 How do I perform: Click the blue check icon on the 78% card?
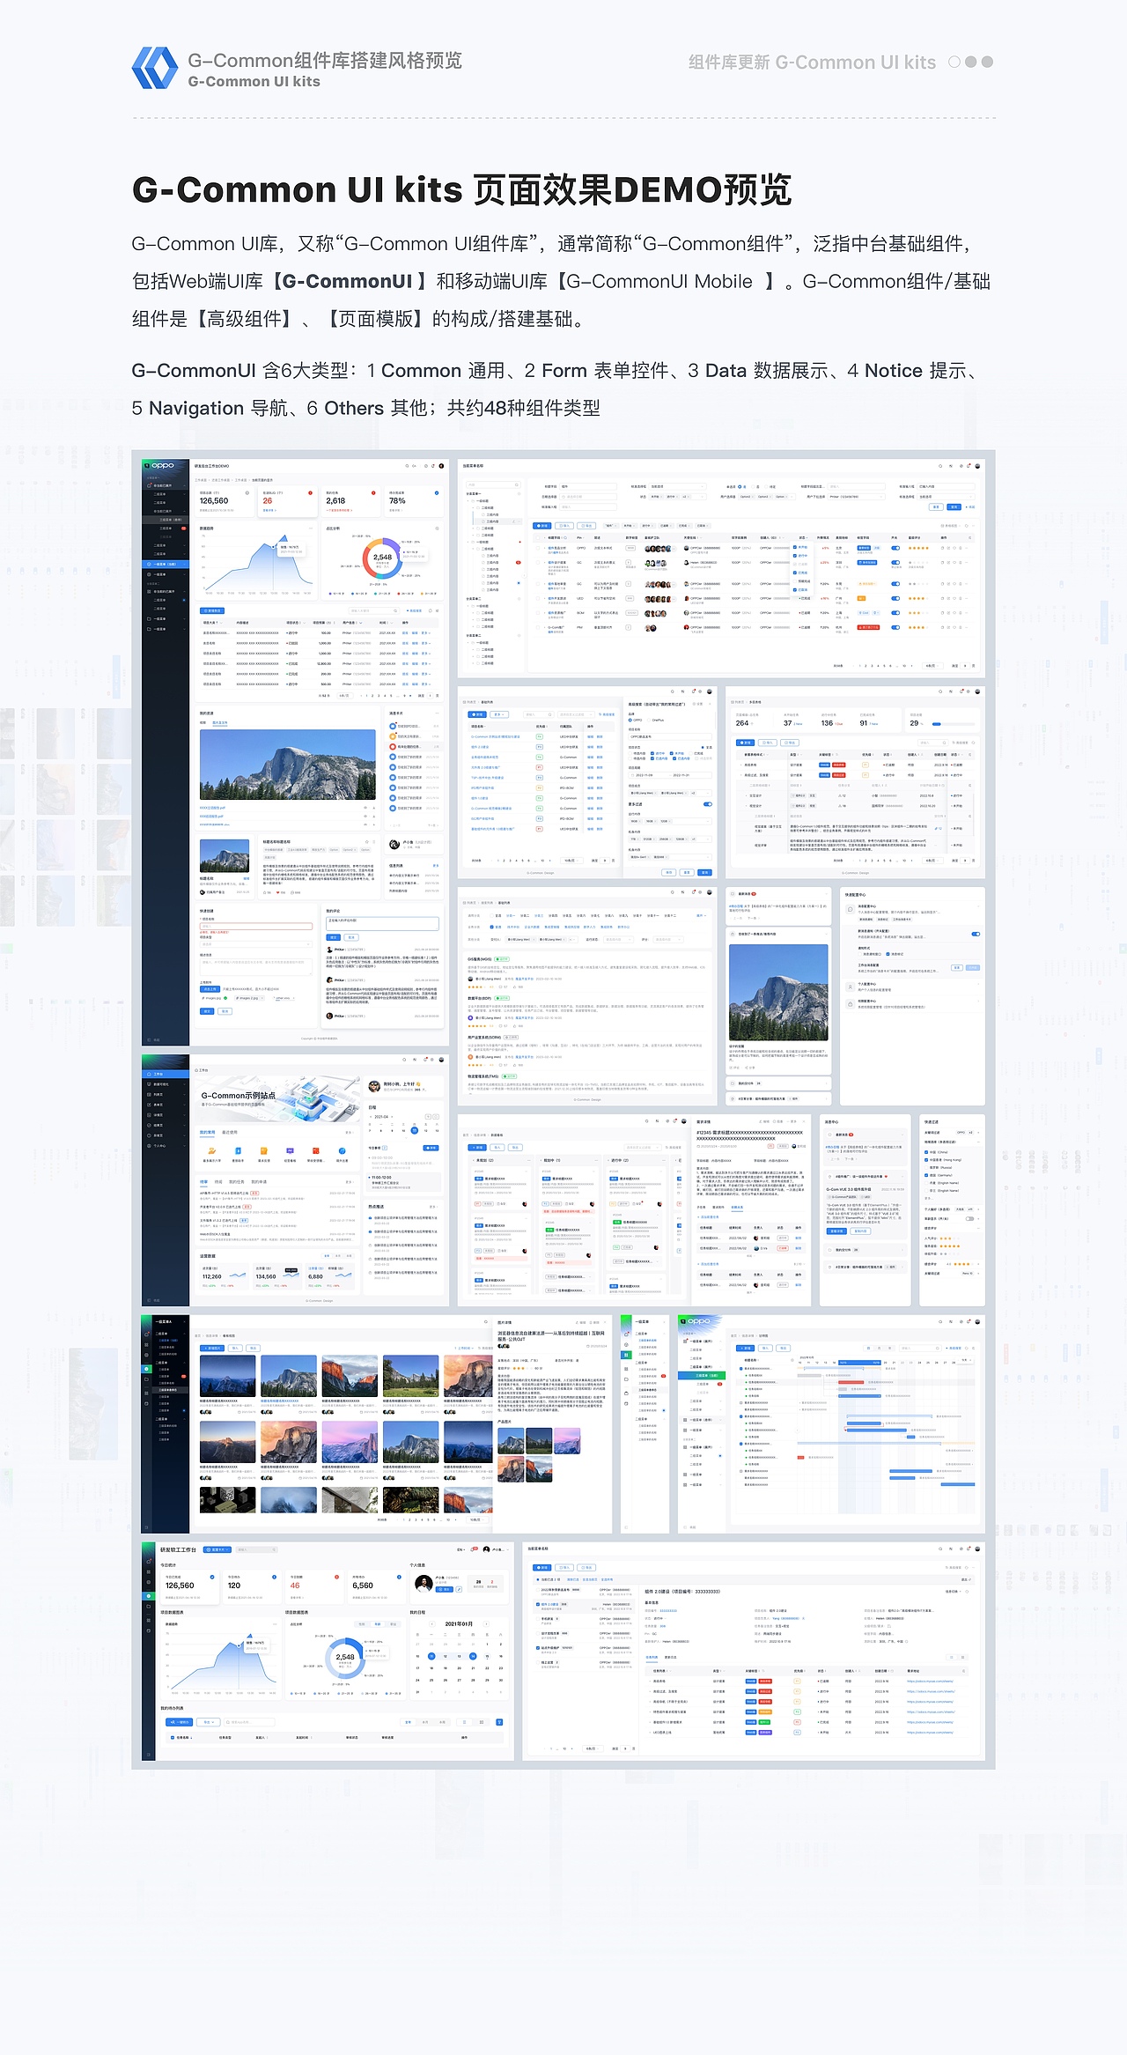pos(437,493)
